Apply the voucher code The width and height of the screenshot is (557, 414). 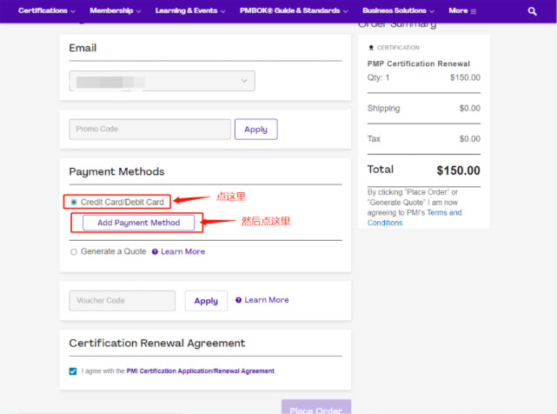coord(206,301)
